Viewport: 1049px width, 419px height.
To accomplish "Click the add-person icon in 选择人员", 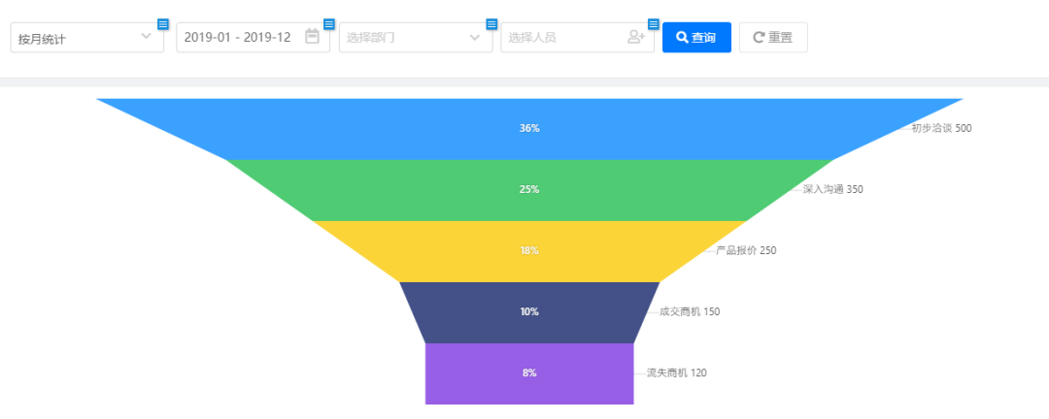I will 636,37.
